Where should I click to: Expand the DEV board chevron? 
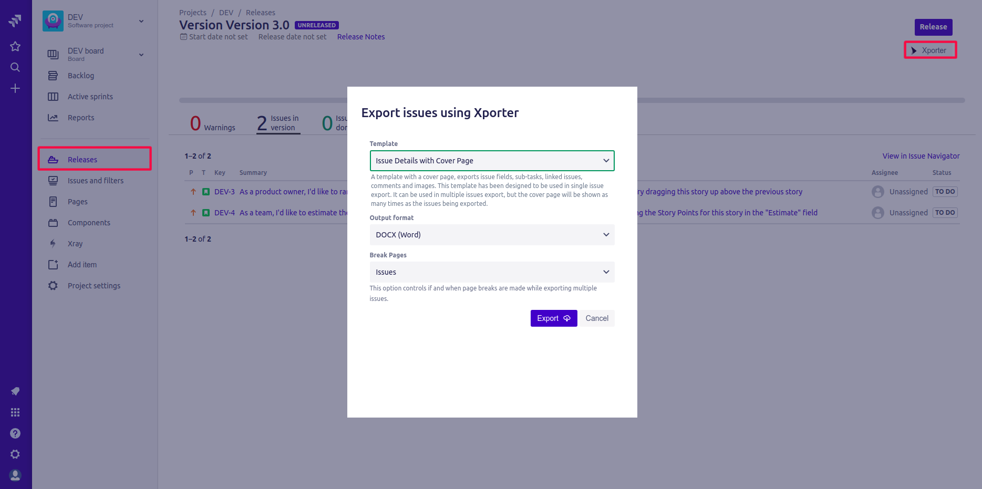141,55
